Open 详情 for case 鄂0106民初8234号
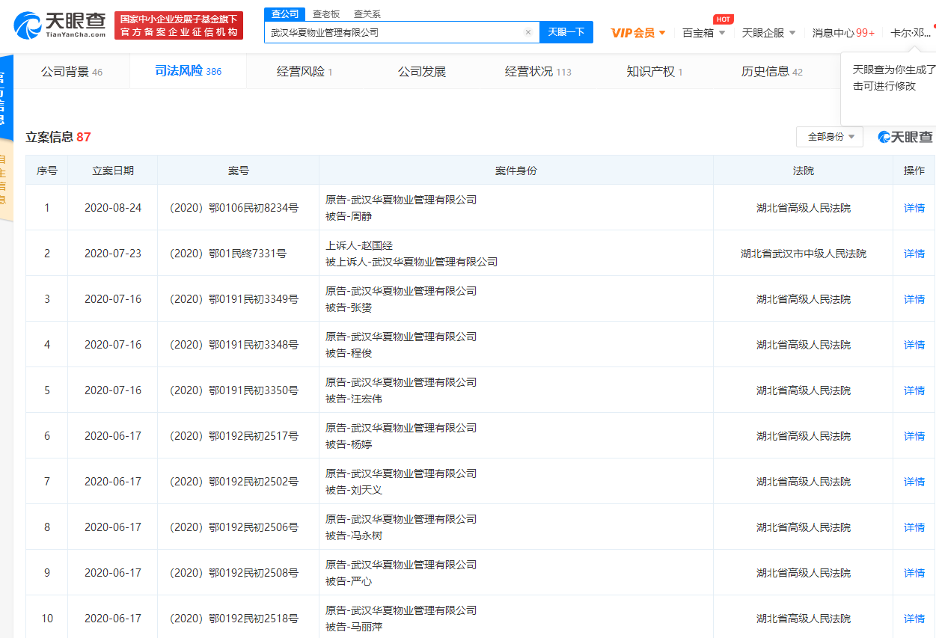This screenshot has height=638, width=936. pyautogui.click(x=914, y=208)
